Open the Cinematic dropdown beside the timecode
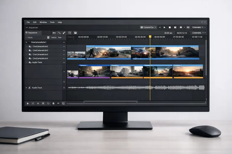The image size is (232, 154). [x=198, y=33]
